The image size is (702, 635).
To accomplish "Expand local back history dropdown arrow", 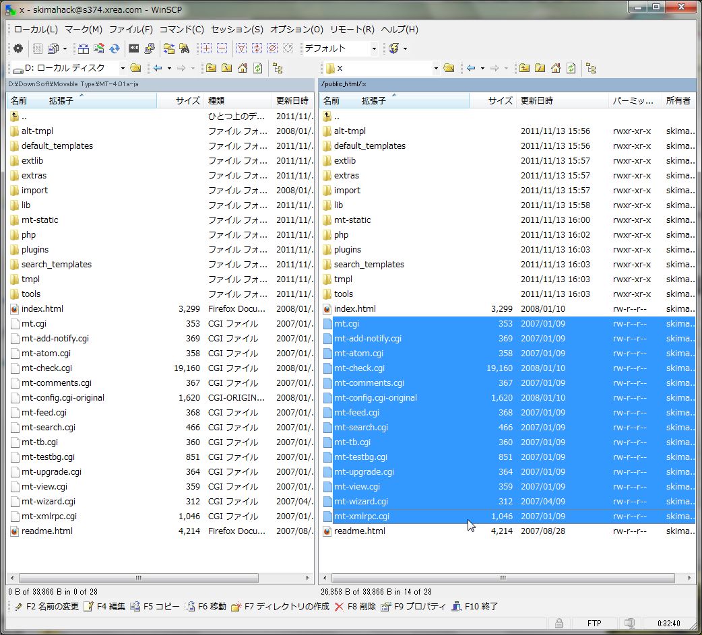I will point(169,68).
